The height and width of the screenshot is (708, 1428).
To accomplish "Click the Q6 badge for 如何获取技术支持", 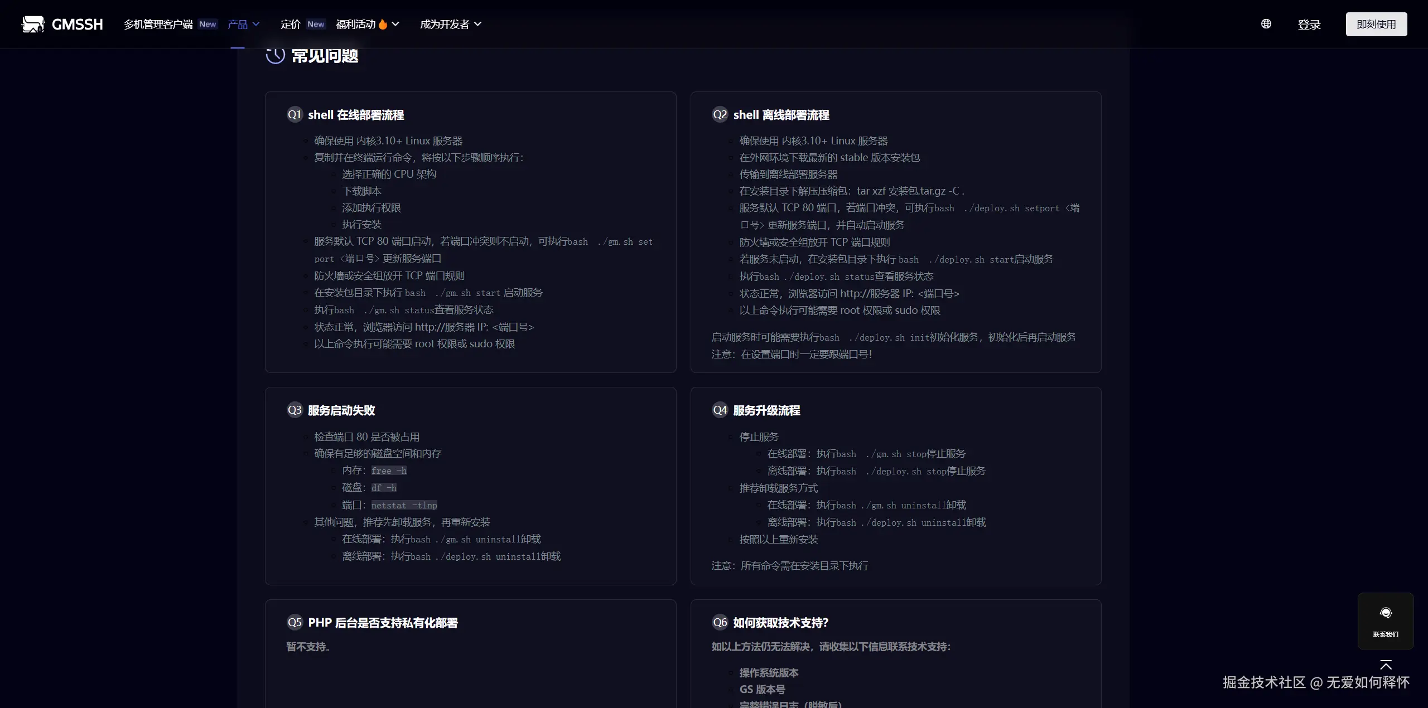I will pyautogui.click(x=720, y=623).
